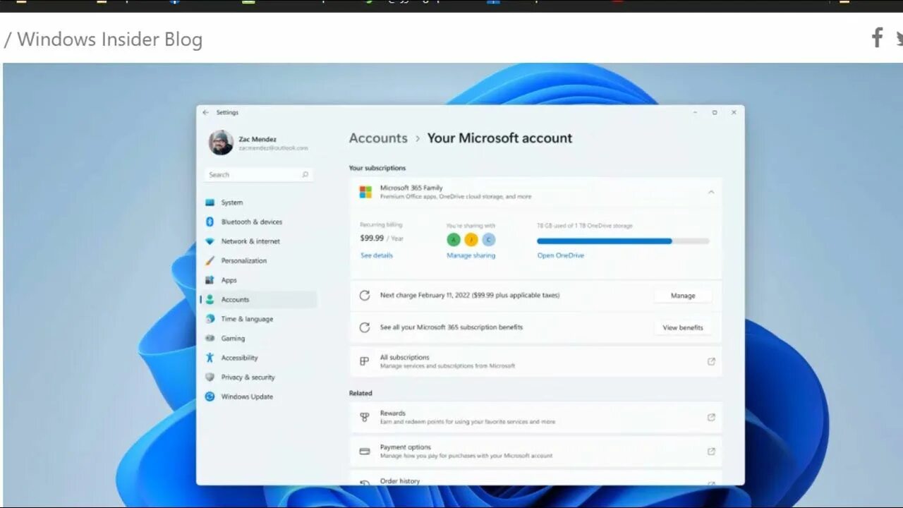903x508 pixels.
Task: Click the search magnifier icon
Action: (305, 174)
